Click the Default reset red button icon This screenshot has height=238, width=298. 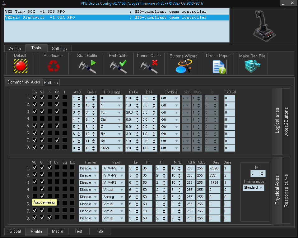20,66
